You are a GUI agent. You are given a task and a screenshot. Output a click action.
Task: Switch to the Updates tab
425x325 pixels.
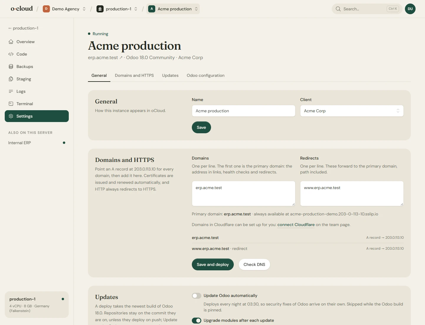click(170, 75)
